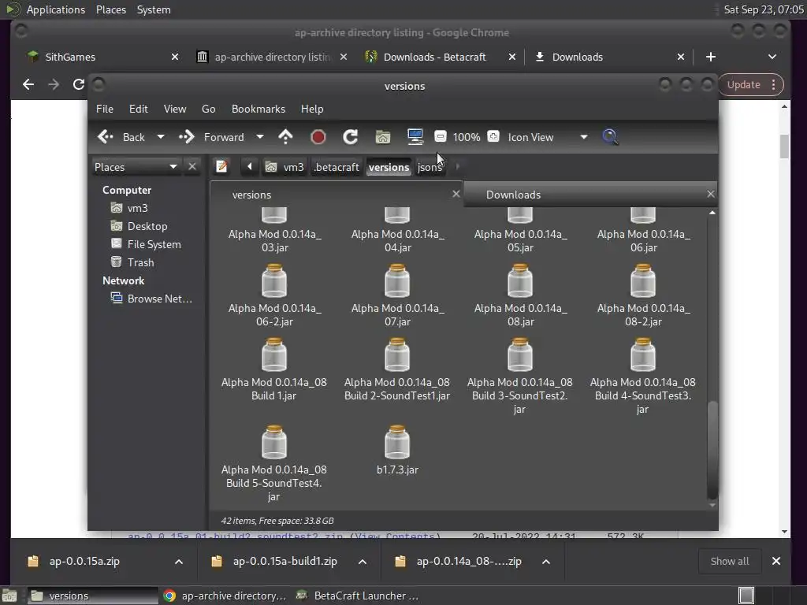The image size is (807, 605).
Task: Reload the versions folder view
Action: tap(351, 137)
